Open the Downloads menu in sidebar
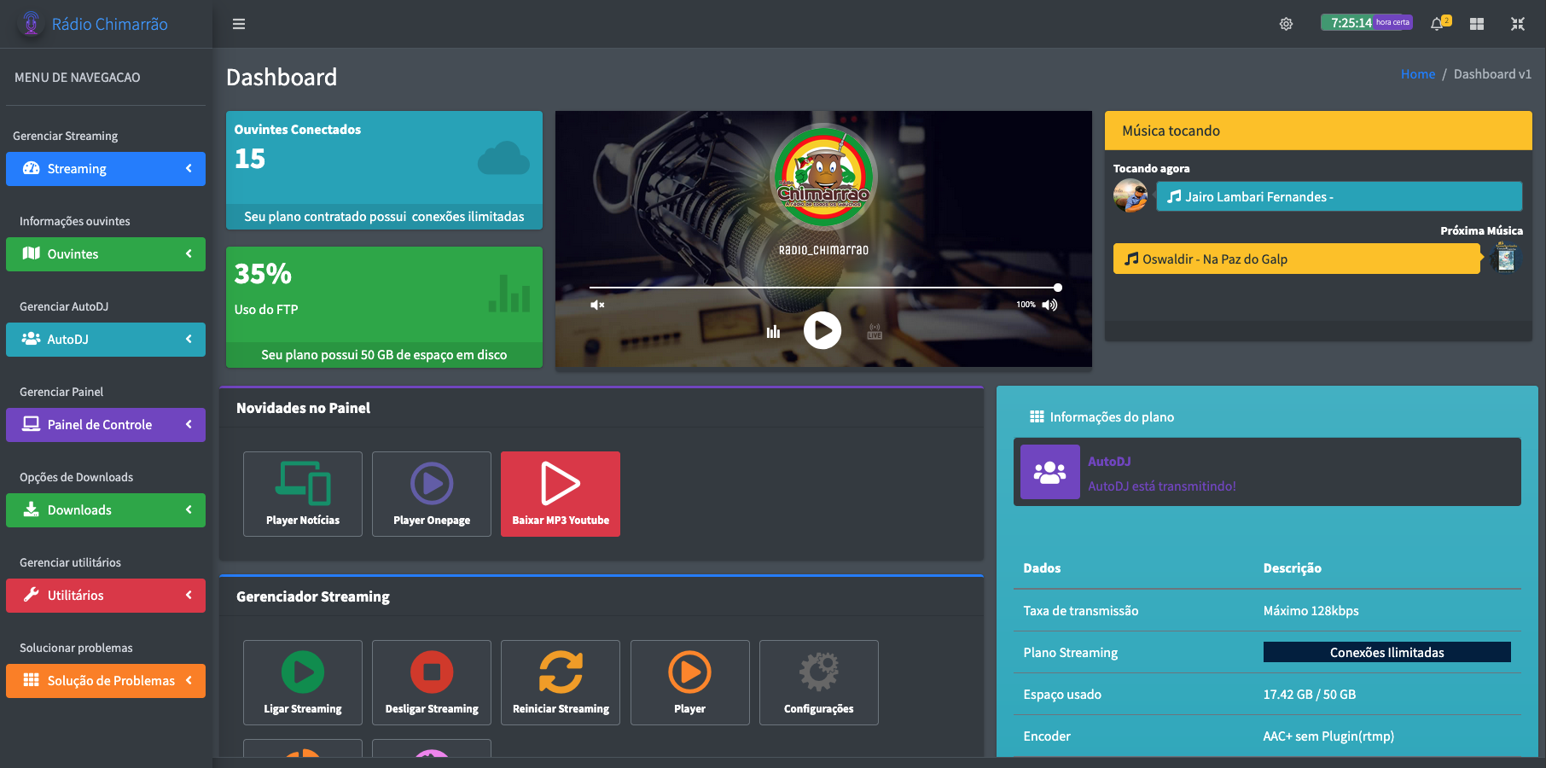Image resolution: width=1546 pixels, height=768 pixels. [106, 510]
